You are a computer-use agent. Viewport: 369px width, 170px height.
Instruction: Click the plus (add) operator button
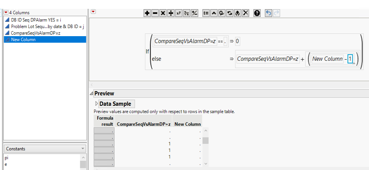click(147, 13)
